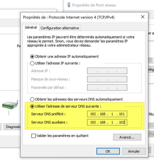The image size is (154, 160).
Task: Confirm with the OK button
Action: [108, 151]
